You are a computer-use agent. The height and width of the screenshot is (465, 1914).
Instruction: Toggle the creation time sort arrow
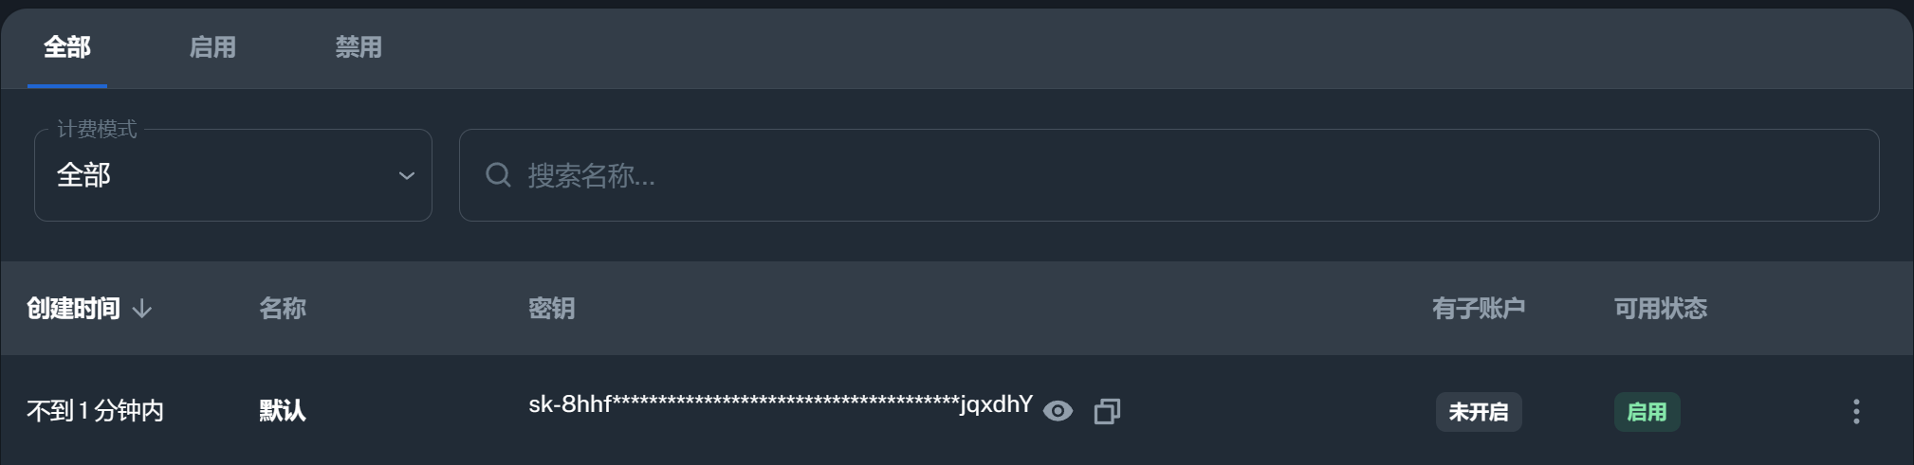pos(142,309)
